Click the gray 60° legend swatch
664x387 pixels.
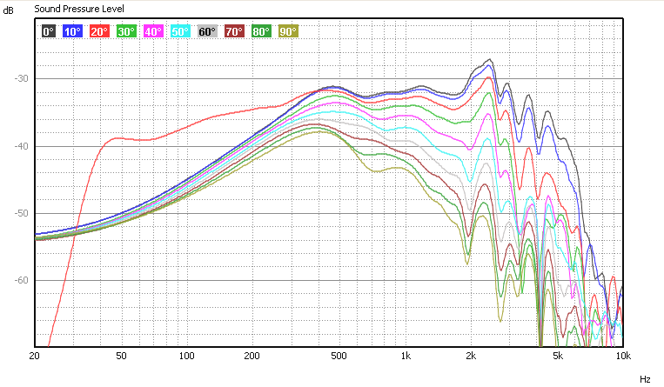tap(207, 31)
